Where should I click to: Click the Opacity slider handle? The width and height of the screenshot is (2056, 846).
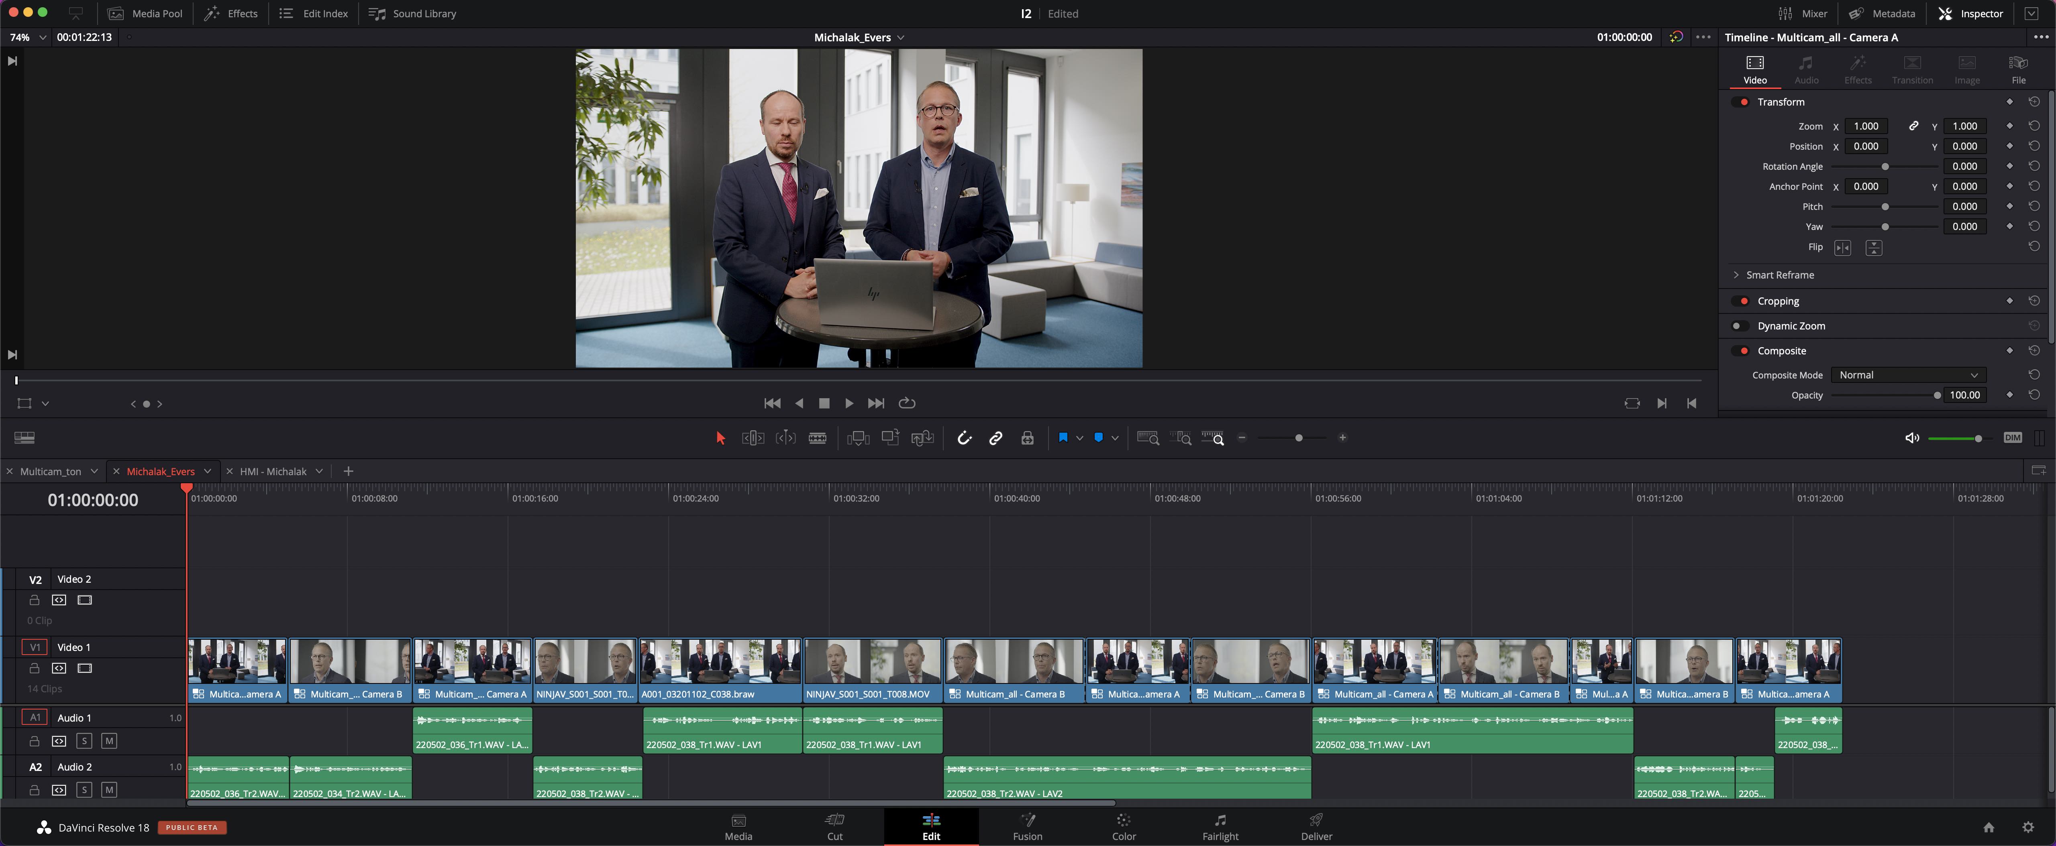(1937, 395)
